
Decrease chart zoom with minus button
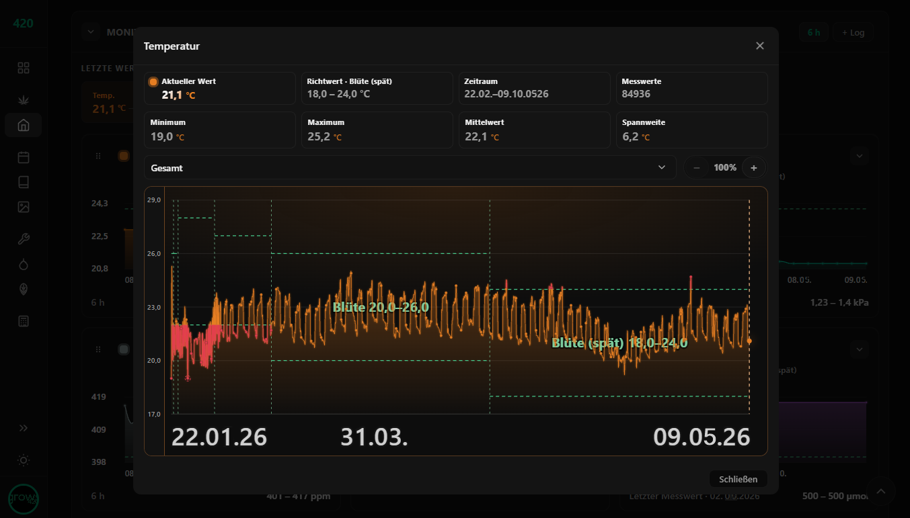(x=697, y=167)
